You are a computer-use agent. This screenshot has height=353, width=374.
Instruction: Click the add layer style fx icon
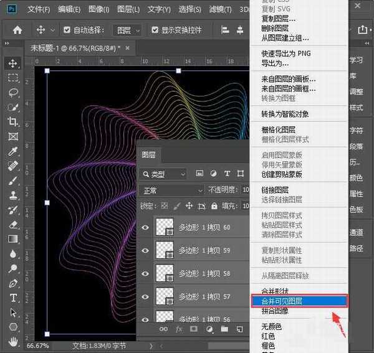179,328
